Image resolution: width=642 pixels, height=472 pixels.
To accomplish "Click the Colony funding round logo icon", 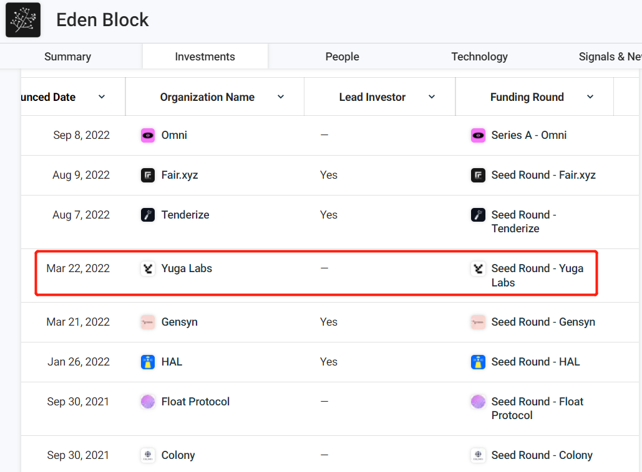I will (x=478, y=455).
